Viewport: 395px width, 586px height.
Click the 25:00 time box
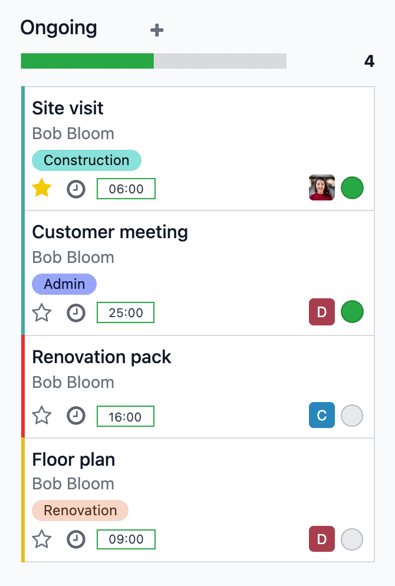(126, 312)
